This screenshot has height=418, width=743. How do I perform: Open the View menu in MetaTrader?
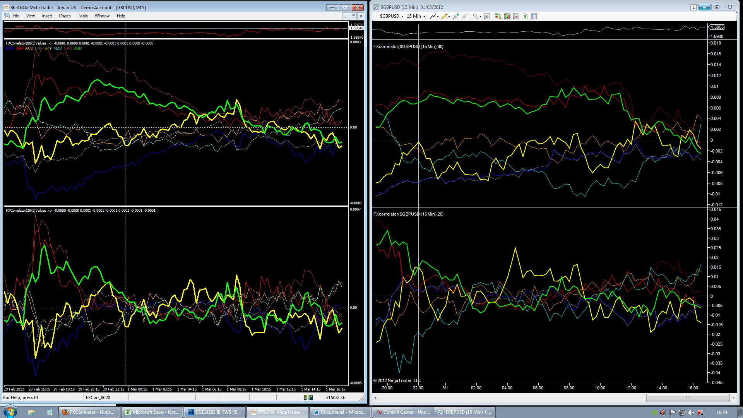(x=31, y=16)
